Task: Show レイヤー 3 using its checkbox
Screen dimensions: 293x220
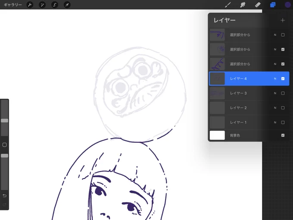Action: (x=283, y=93)
